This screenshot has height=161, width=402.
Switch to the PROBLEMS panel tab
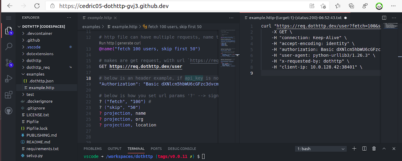pyautogui.click(x=93, y=149)
